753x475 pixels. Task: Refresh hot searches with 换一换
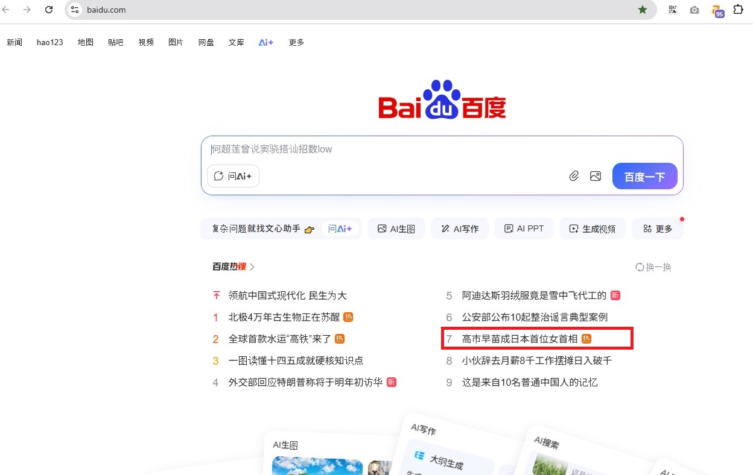pos(653,267)
